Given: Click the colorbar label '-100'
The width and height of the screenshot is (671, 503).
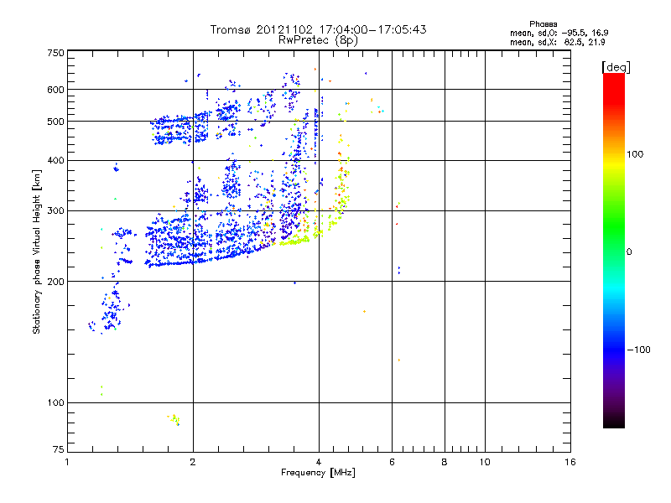Looking at the screenshot, I should [638, 350].
